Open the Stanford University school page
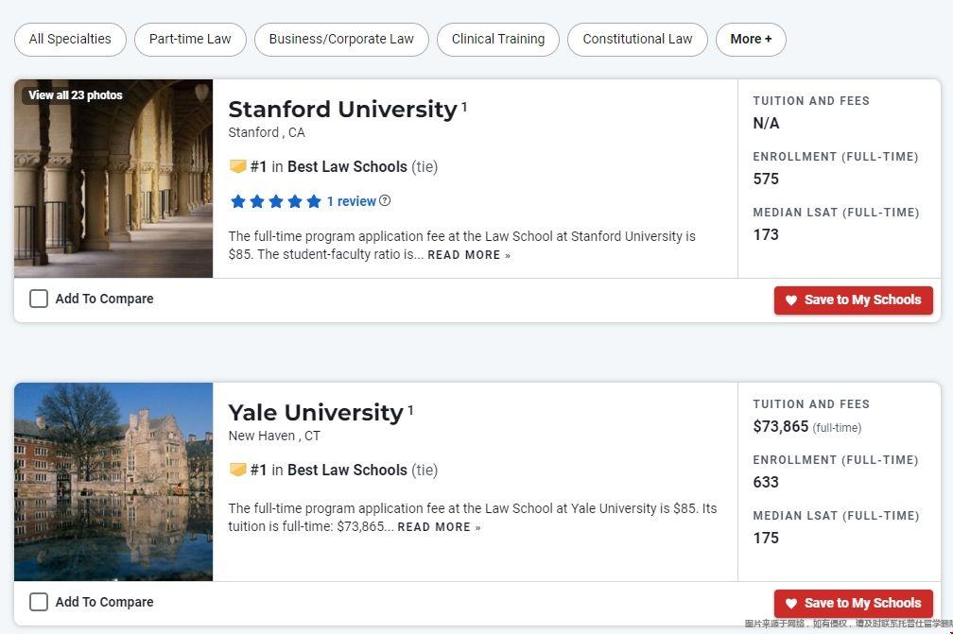The image size is (953, 634). (x=343, y=110)
